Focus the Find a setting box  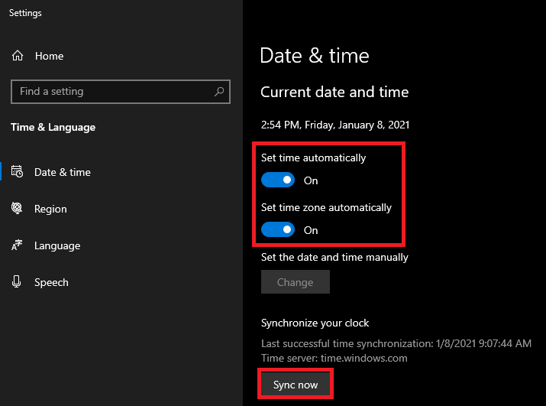pos(121,92)
